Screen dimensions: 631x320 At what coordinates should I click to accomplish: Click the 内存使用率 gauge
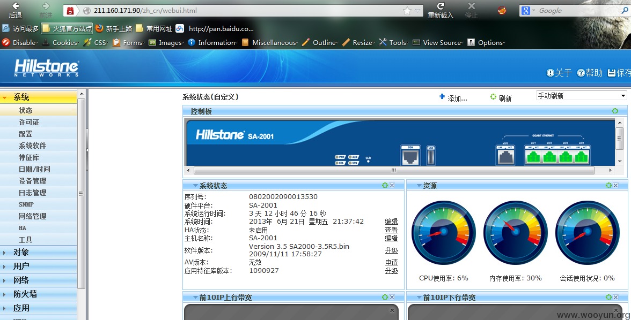point(516,232)
